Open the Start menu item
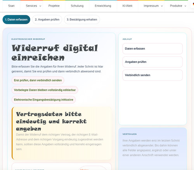 [11, 6]
